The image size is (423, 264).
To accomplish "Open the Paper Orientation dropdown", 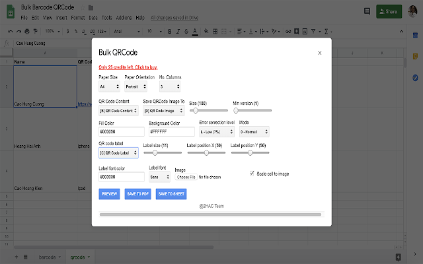I will [x=135, y=86].
